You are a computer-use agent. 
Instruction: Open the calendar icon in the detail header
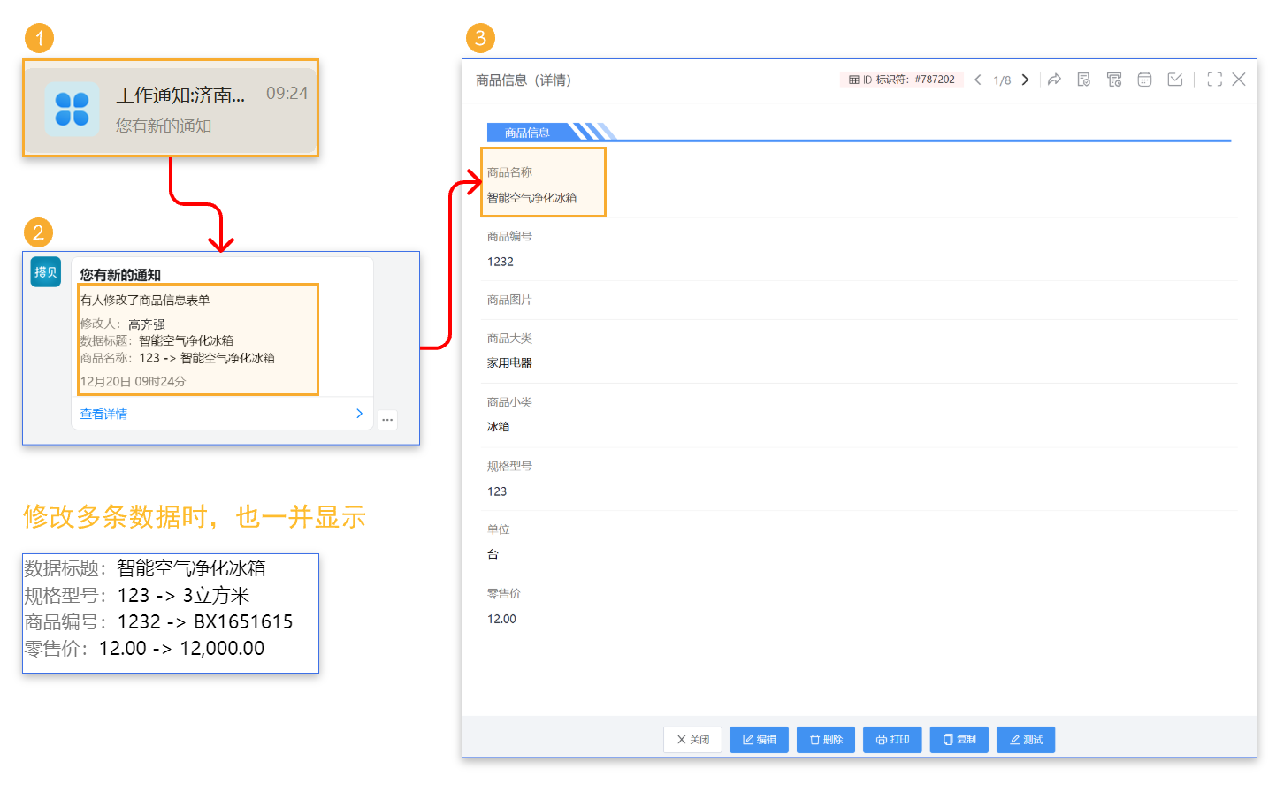pyautogui.click(x=1145, y=79)
